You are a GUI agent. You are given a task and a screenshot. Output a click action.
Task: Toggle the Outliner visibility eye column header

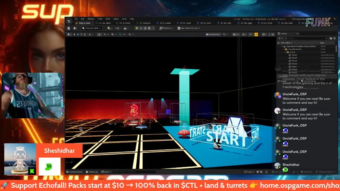point(279,43)
